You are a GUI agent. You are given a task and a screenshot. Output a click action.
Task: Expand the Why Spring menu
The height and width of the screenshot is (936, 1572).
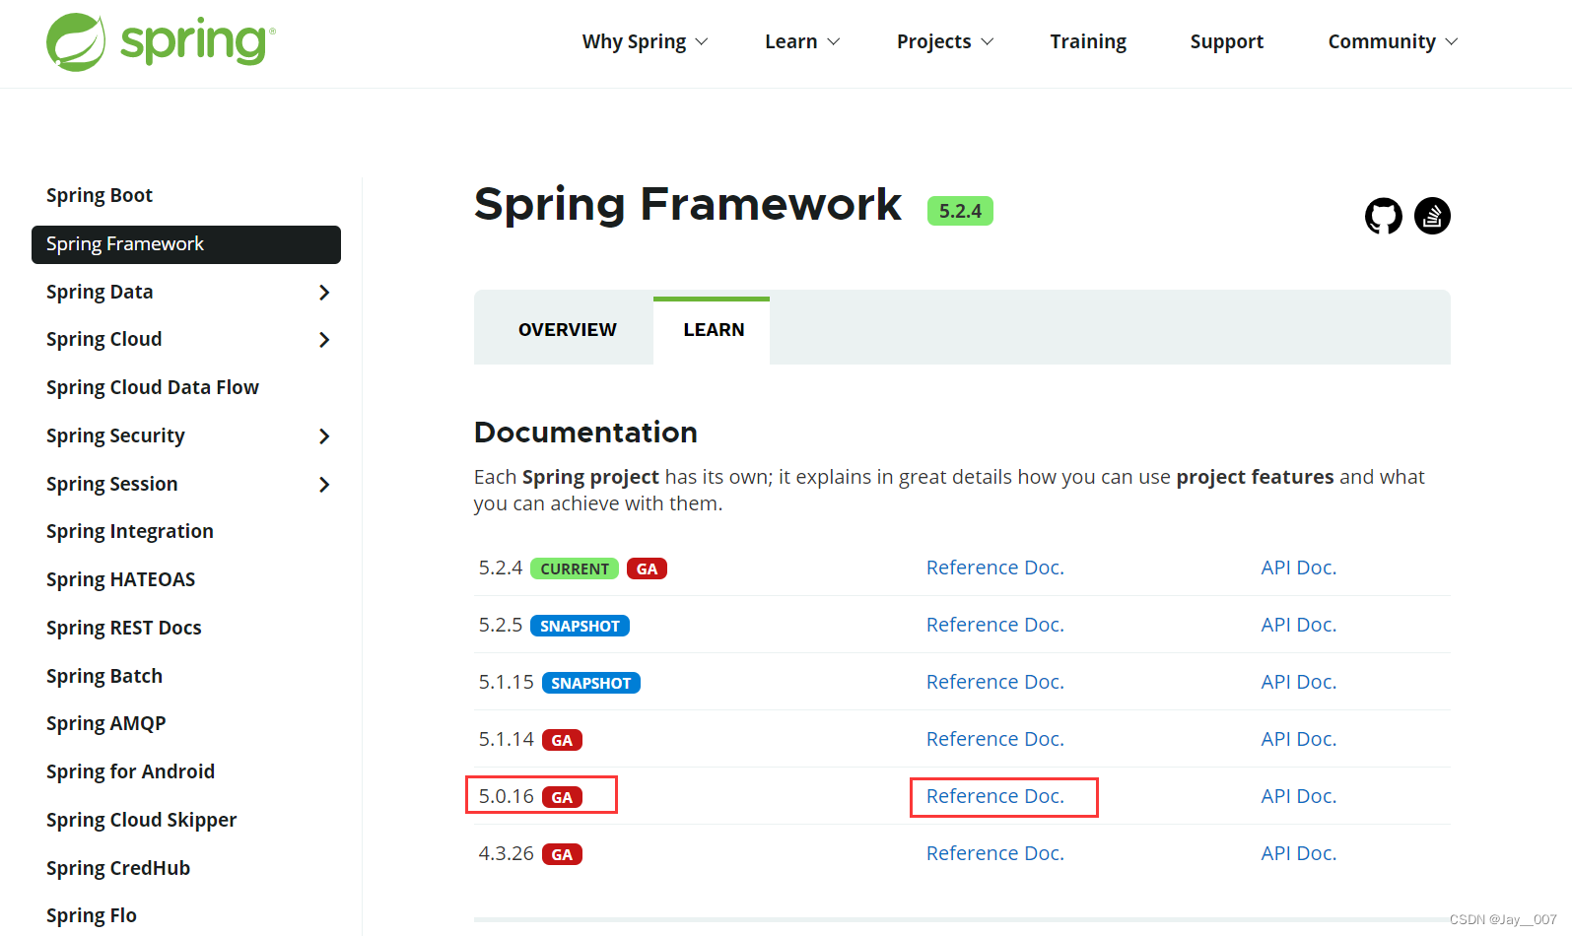pos(646,41)
